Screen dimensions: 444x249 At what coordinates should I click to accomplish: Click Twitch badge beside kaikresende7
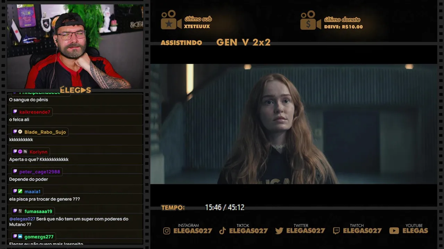pos(15,112)
